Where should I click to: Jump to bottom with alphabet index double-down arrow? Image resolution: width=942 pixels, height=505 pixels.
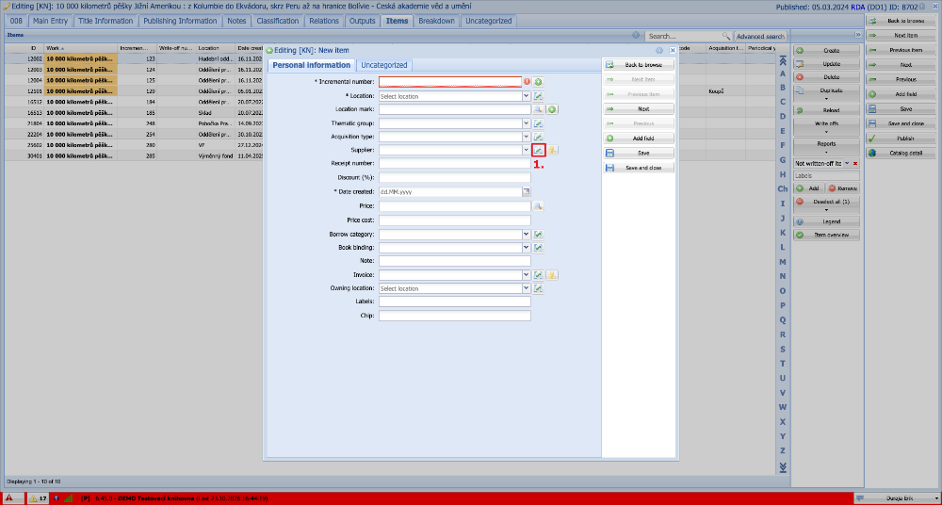[782, 467]
